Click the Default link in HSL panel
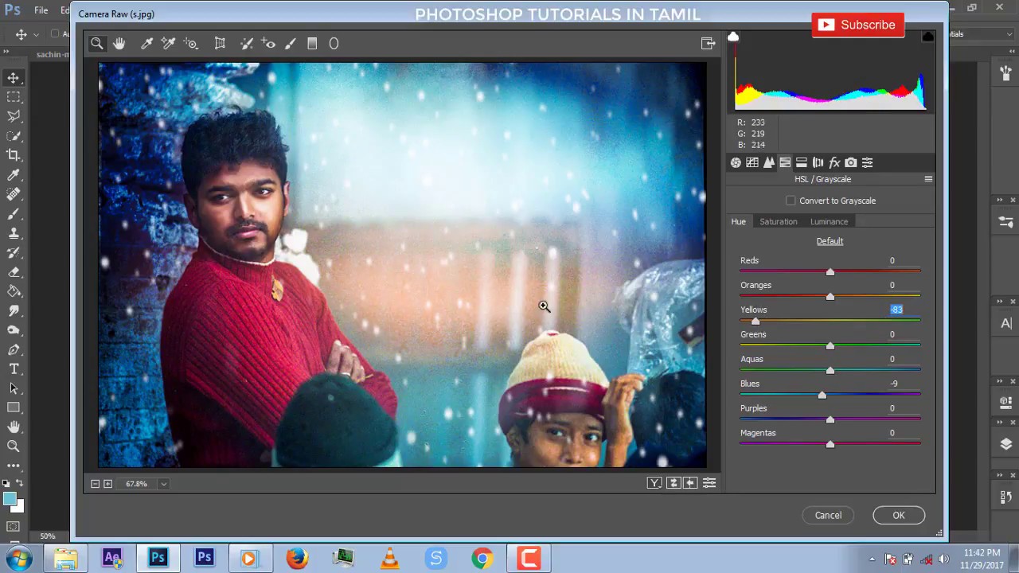This screenshot has height=573, width=1019. pyautogui.click(x=830, y=241)
